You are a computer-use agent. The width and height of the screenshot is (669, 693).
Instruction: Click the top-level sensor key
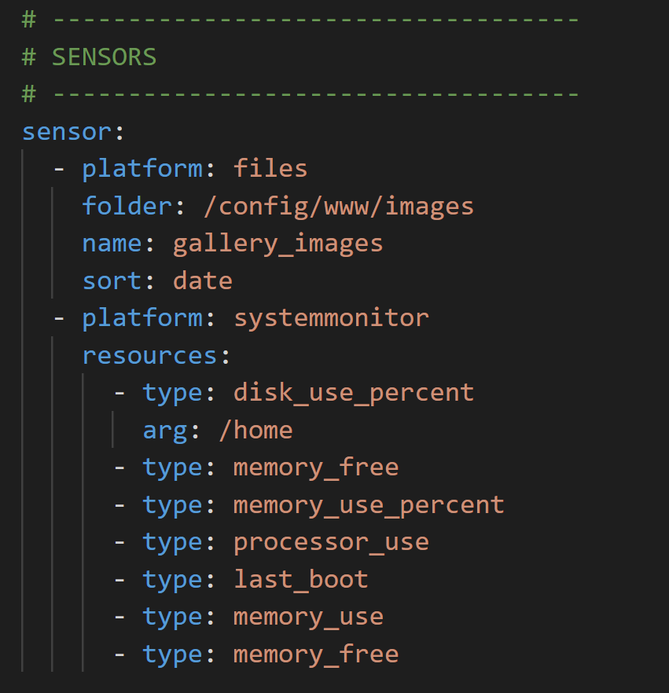pyautogui.click(x=67, y=131)
